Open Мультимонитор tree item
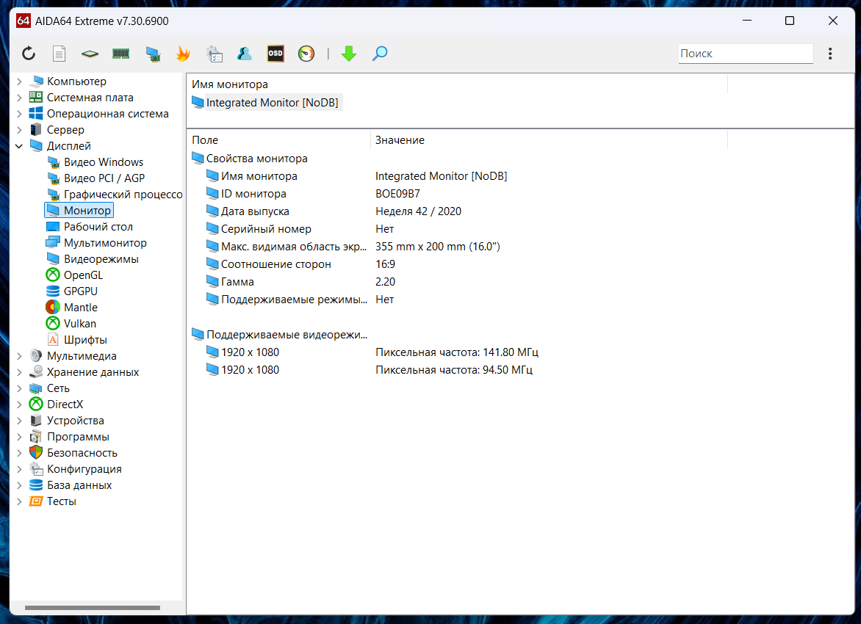This screenshot has height=624, width=861. click(105, 242)
